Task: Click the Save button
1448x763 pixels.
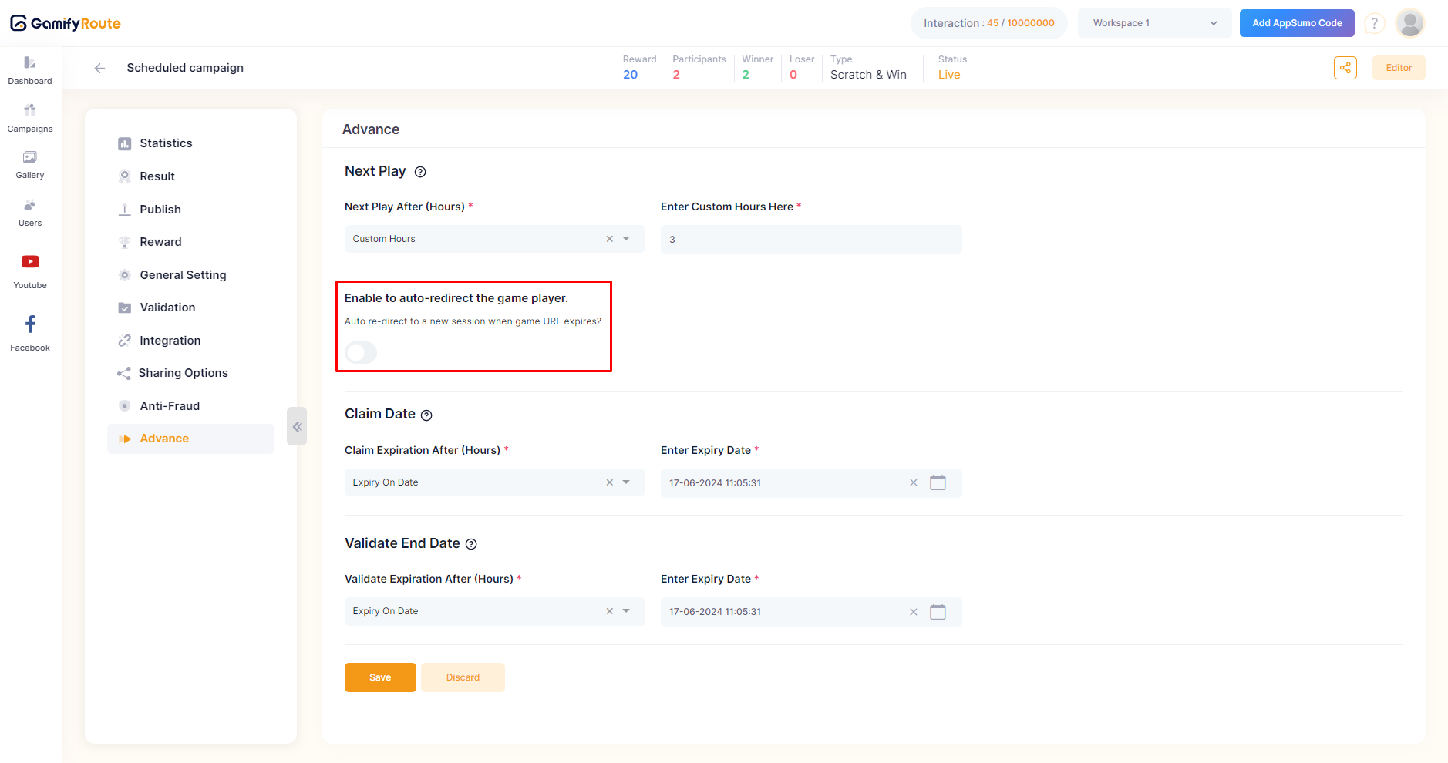Action: pos(380,677)
